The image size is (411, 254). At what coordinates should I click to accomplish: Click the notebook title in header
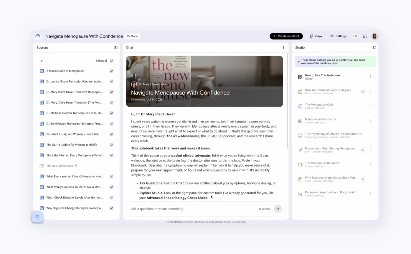click(x=84, y=36)
